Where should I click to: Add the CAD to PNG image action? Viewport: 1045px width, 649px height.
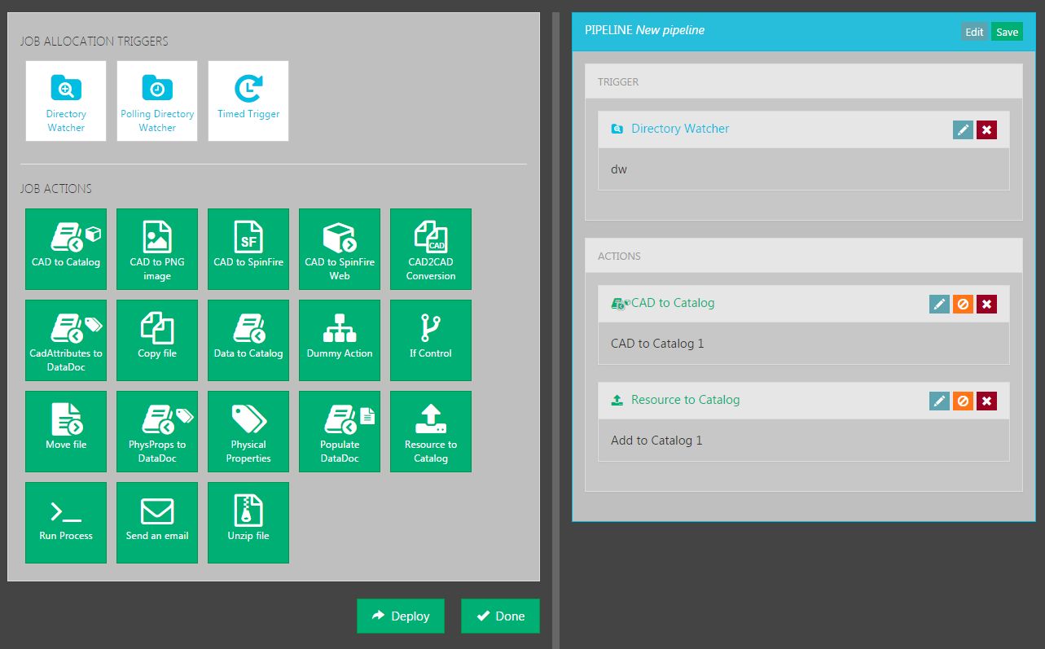coord(157,249)
